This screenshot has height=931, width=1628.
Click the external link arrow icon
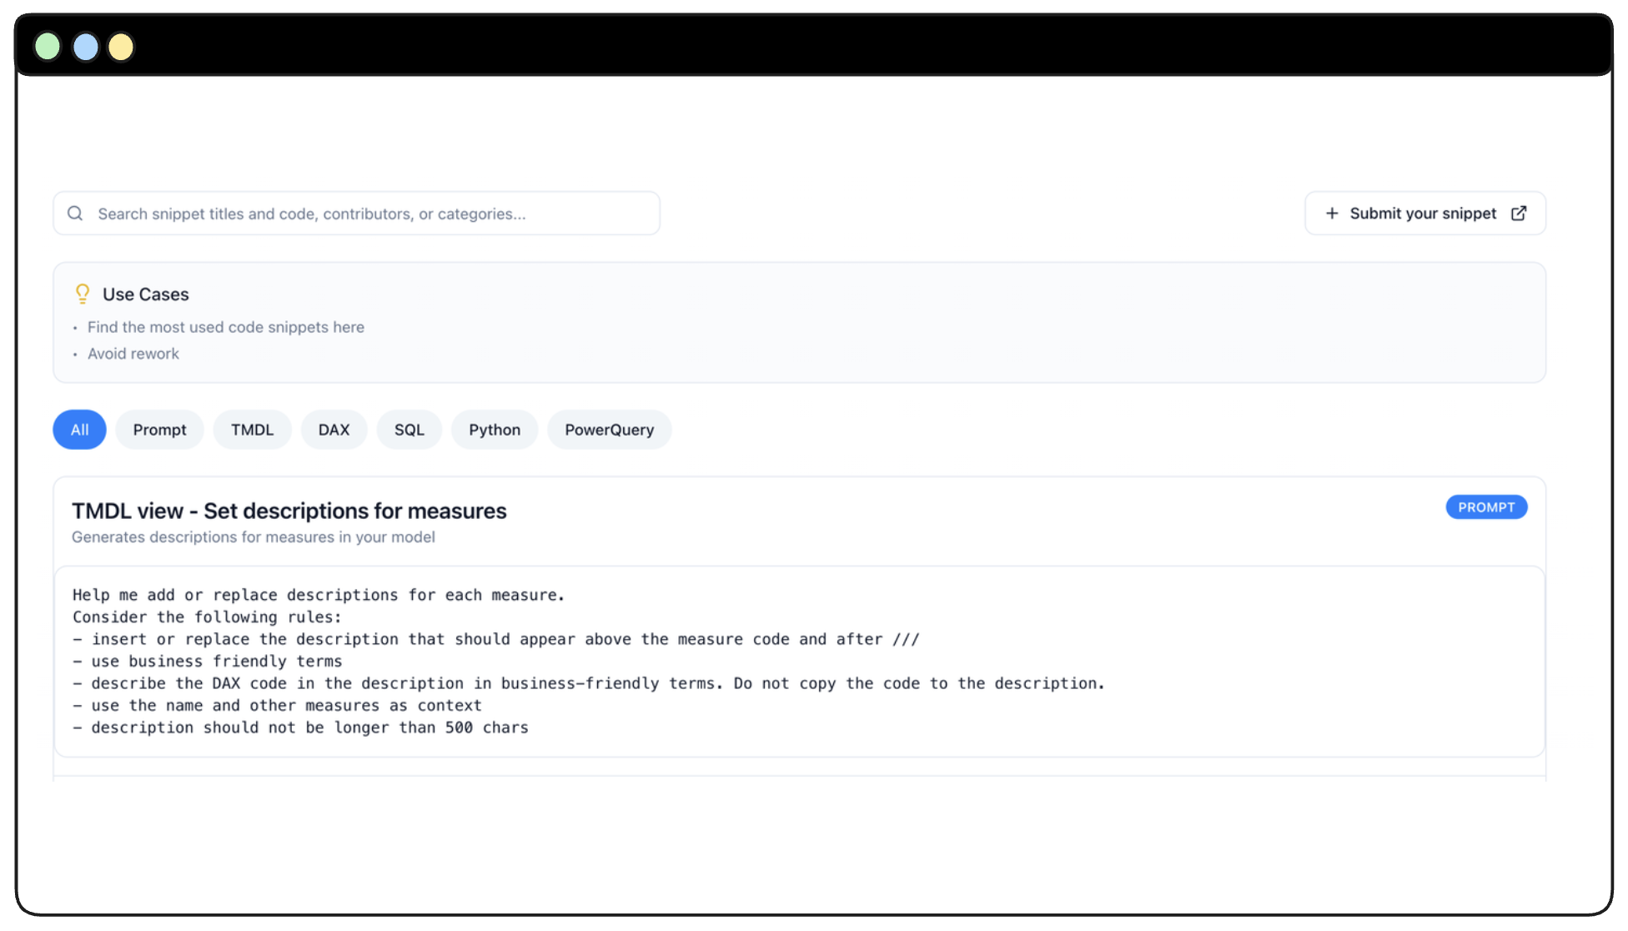click(1519, 214)
